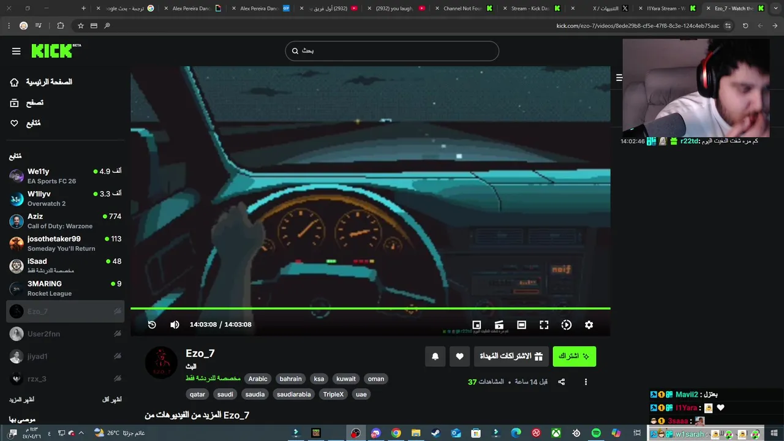Toggle picture-in-picture mode on player
The image size is (784, 441).
pos(477,325)
